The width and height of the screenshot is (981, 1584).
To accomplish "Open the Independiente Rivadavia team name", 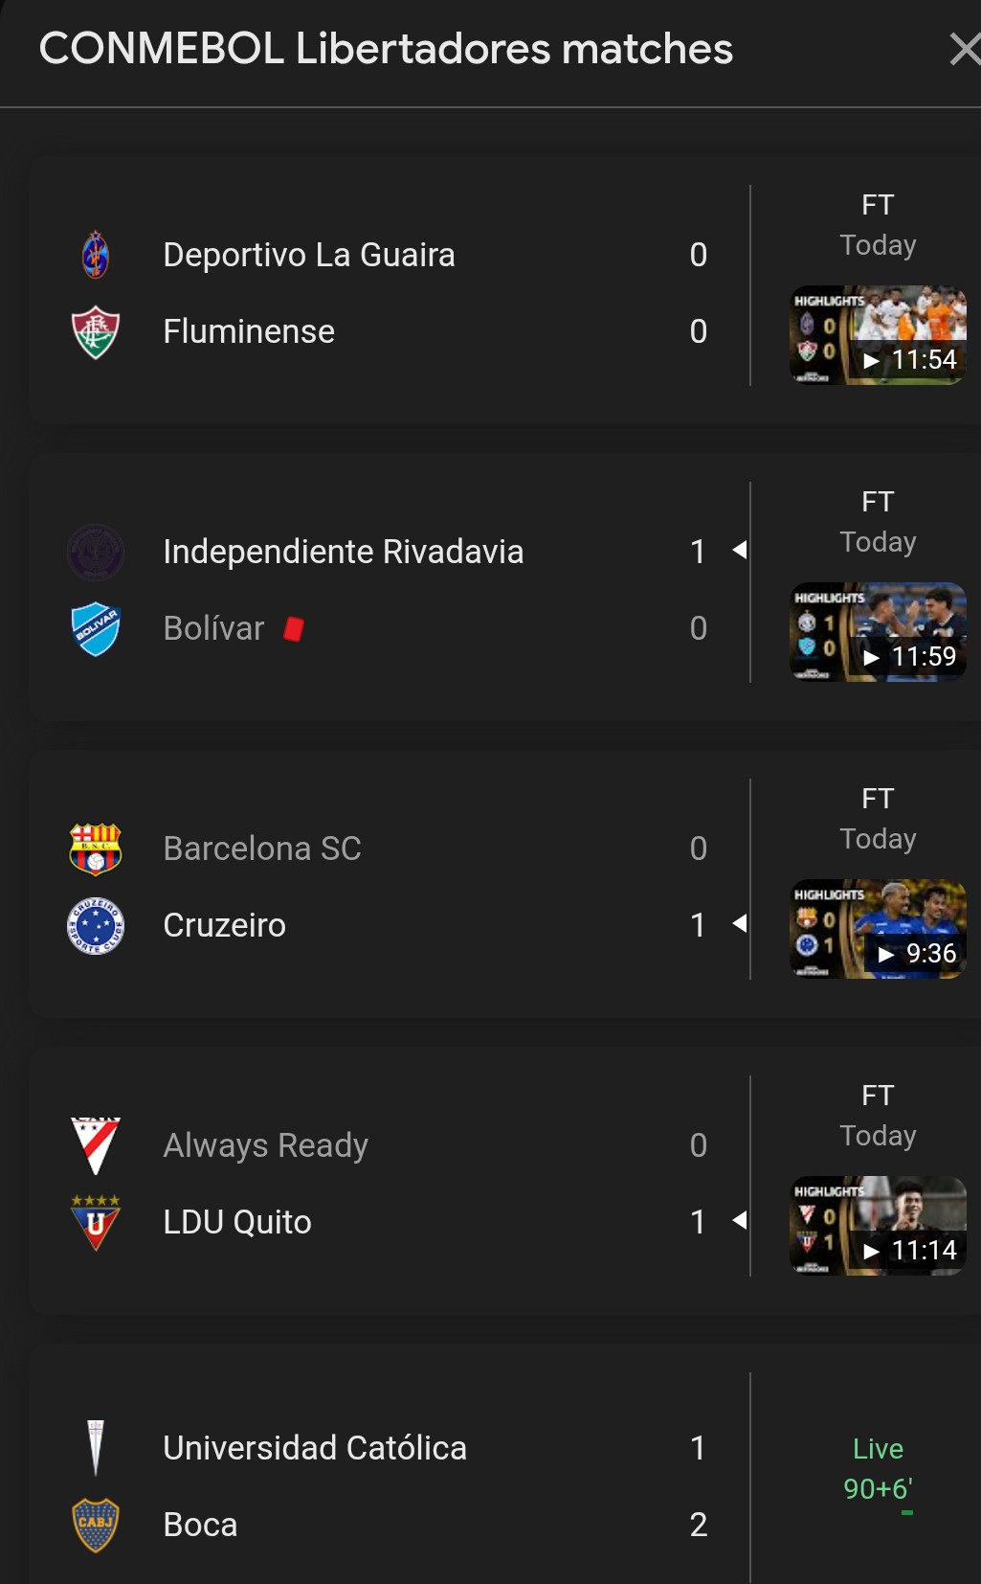I will click(x=343, y=552).
